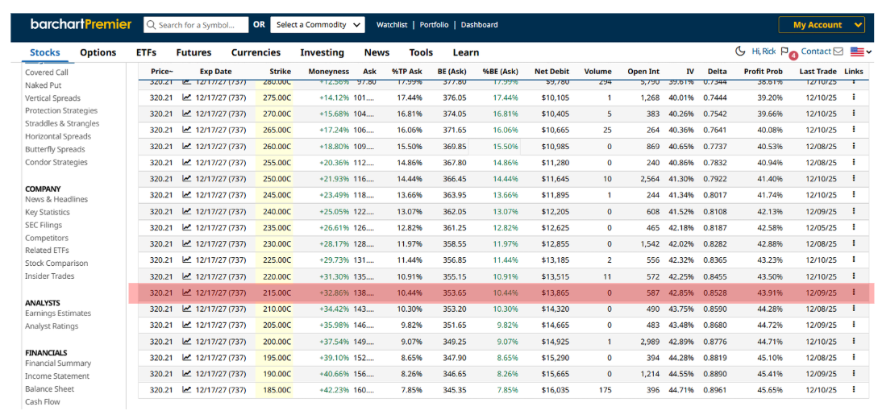This screenshot has height=415, width=878.
Task: Sort table by Price column header
Action: 161,72
